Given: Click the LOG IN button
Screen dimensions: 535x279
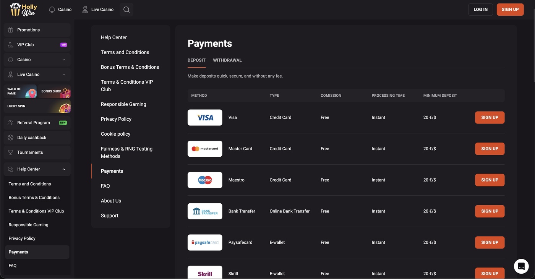Looking at the screenshot, I should pos(480,10).
